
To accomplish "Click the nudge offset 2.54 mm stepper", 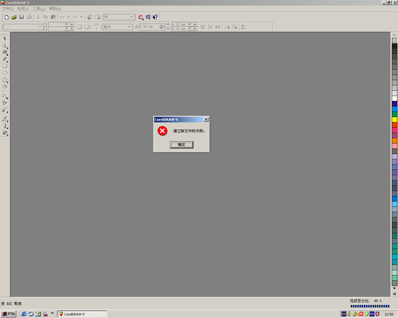I will pyautogui.click(x=162, y=27).
